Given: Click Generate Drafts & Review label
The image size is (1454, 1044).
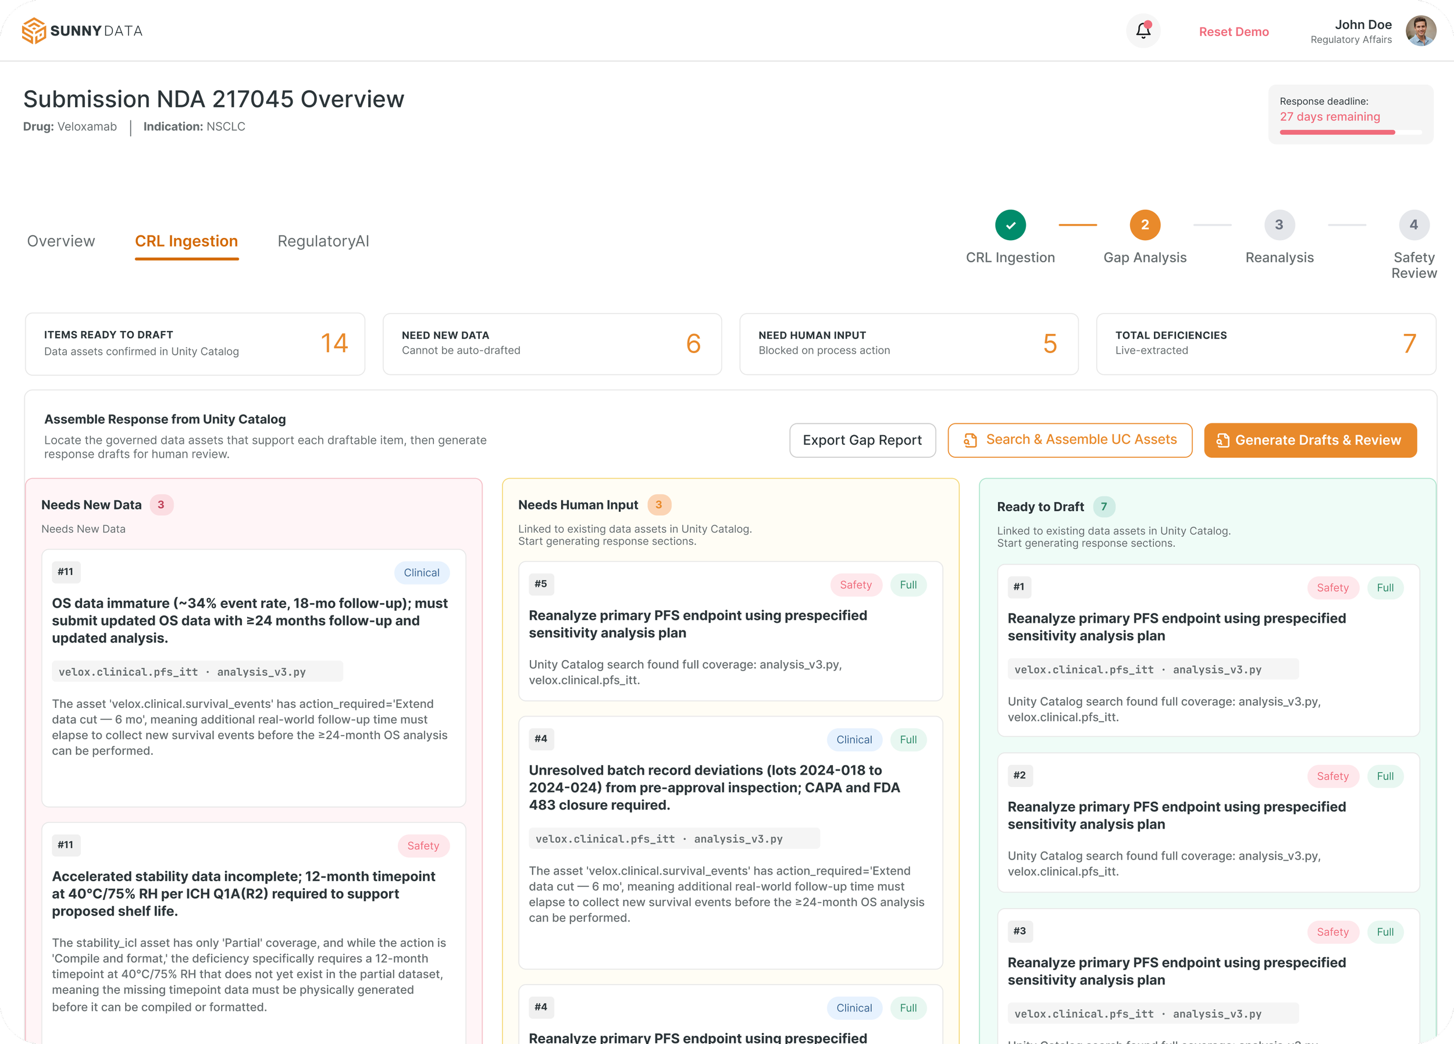Looking at the screenshot, I should click(1318, 440).
